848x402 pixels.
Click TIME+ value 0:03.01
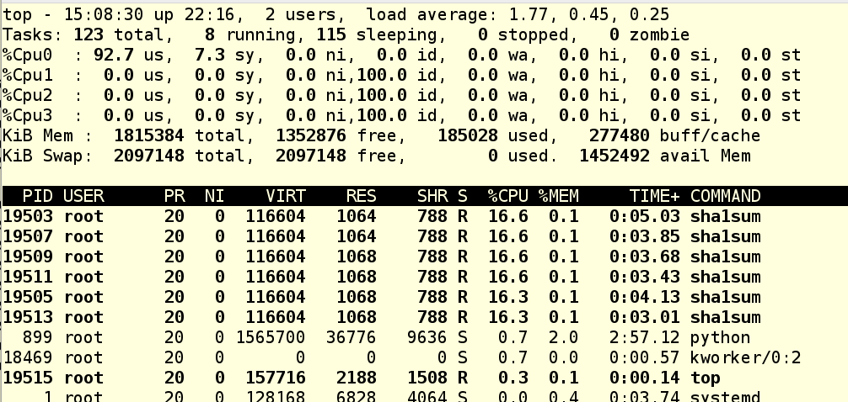coord(644,317)
